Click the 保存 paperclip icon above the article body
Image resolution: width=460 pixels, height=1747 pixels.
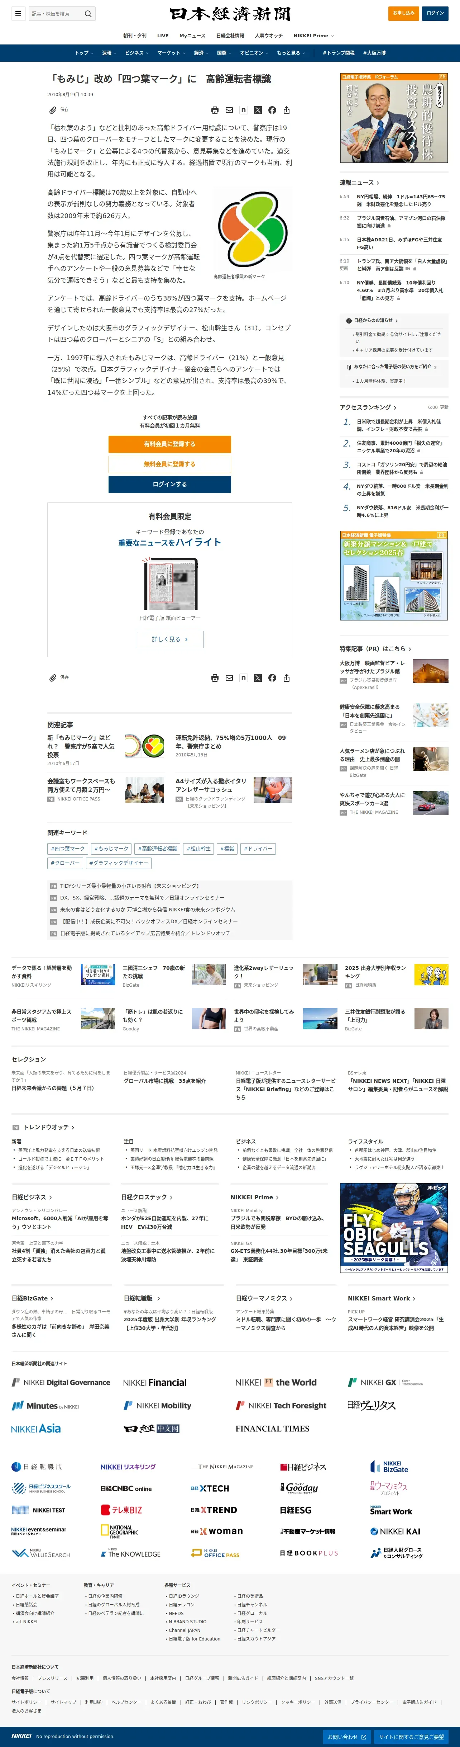[53, 110]
